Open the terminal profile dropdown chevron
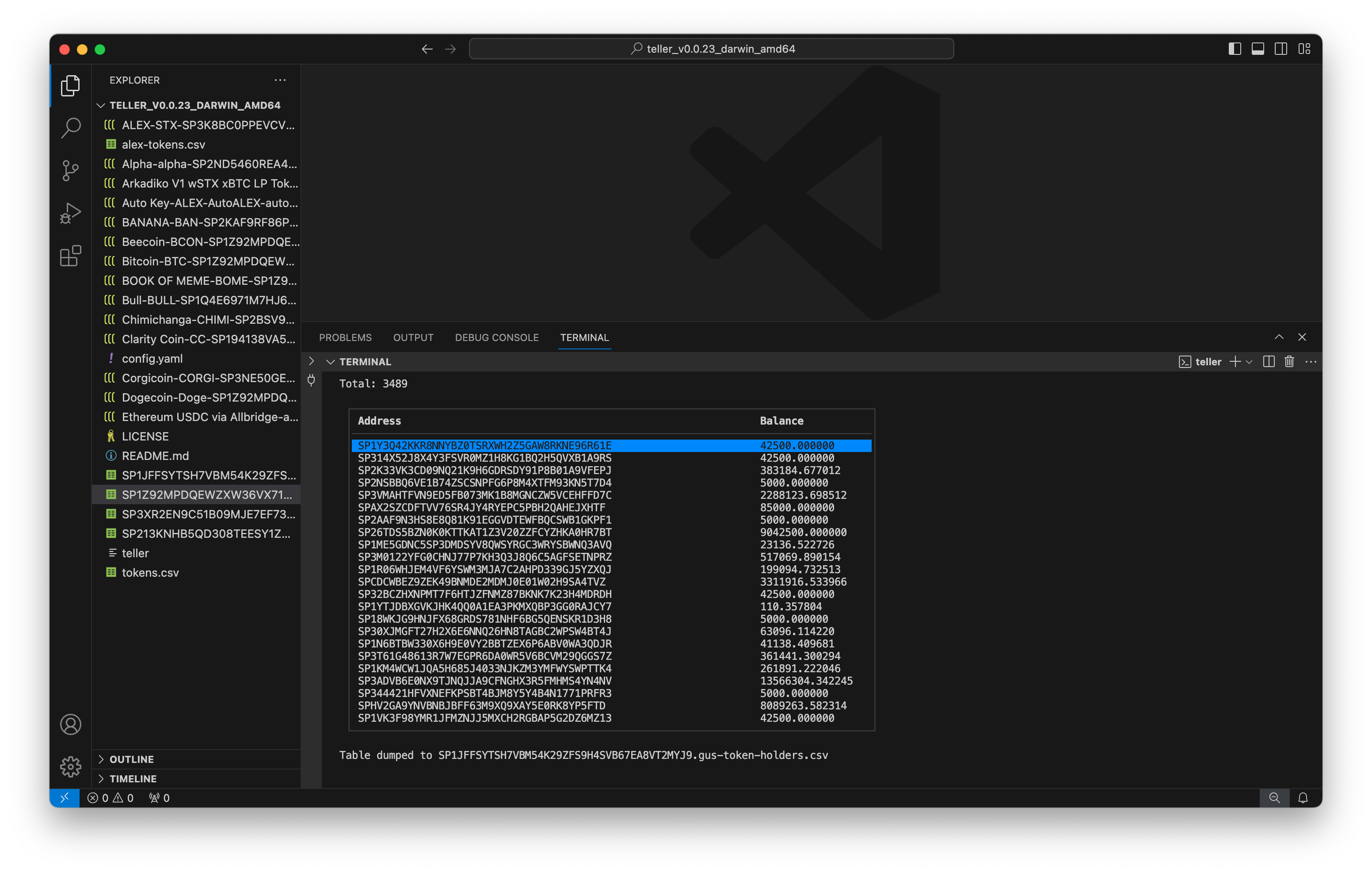Image resolution: width=1372 pixels, height=873 pixels. 1250,361
